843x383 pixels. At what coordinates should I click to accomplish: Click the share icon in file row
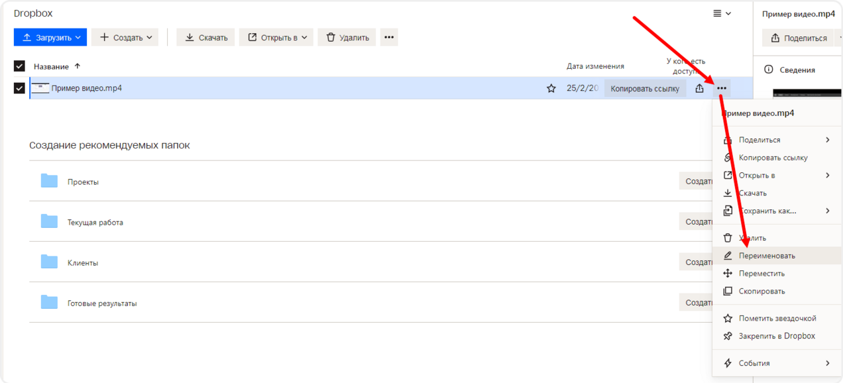pyautogui.click(x=699, y=88)
